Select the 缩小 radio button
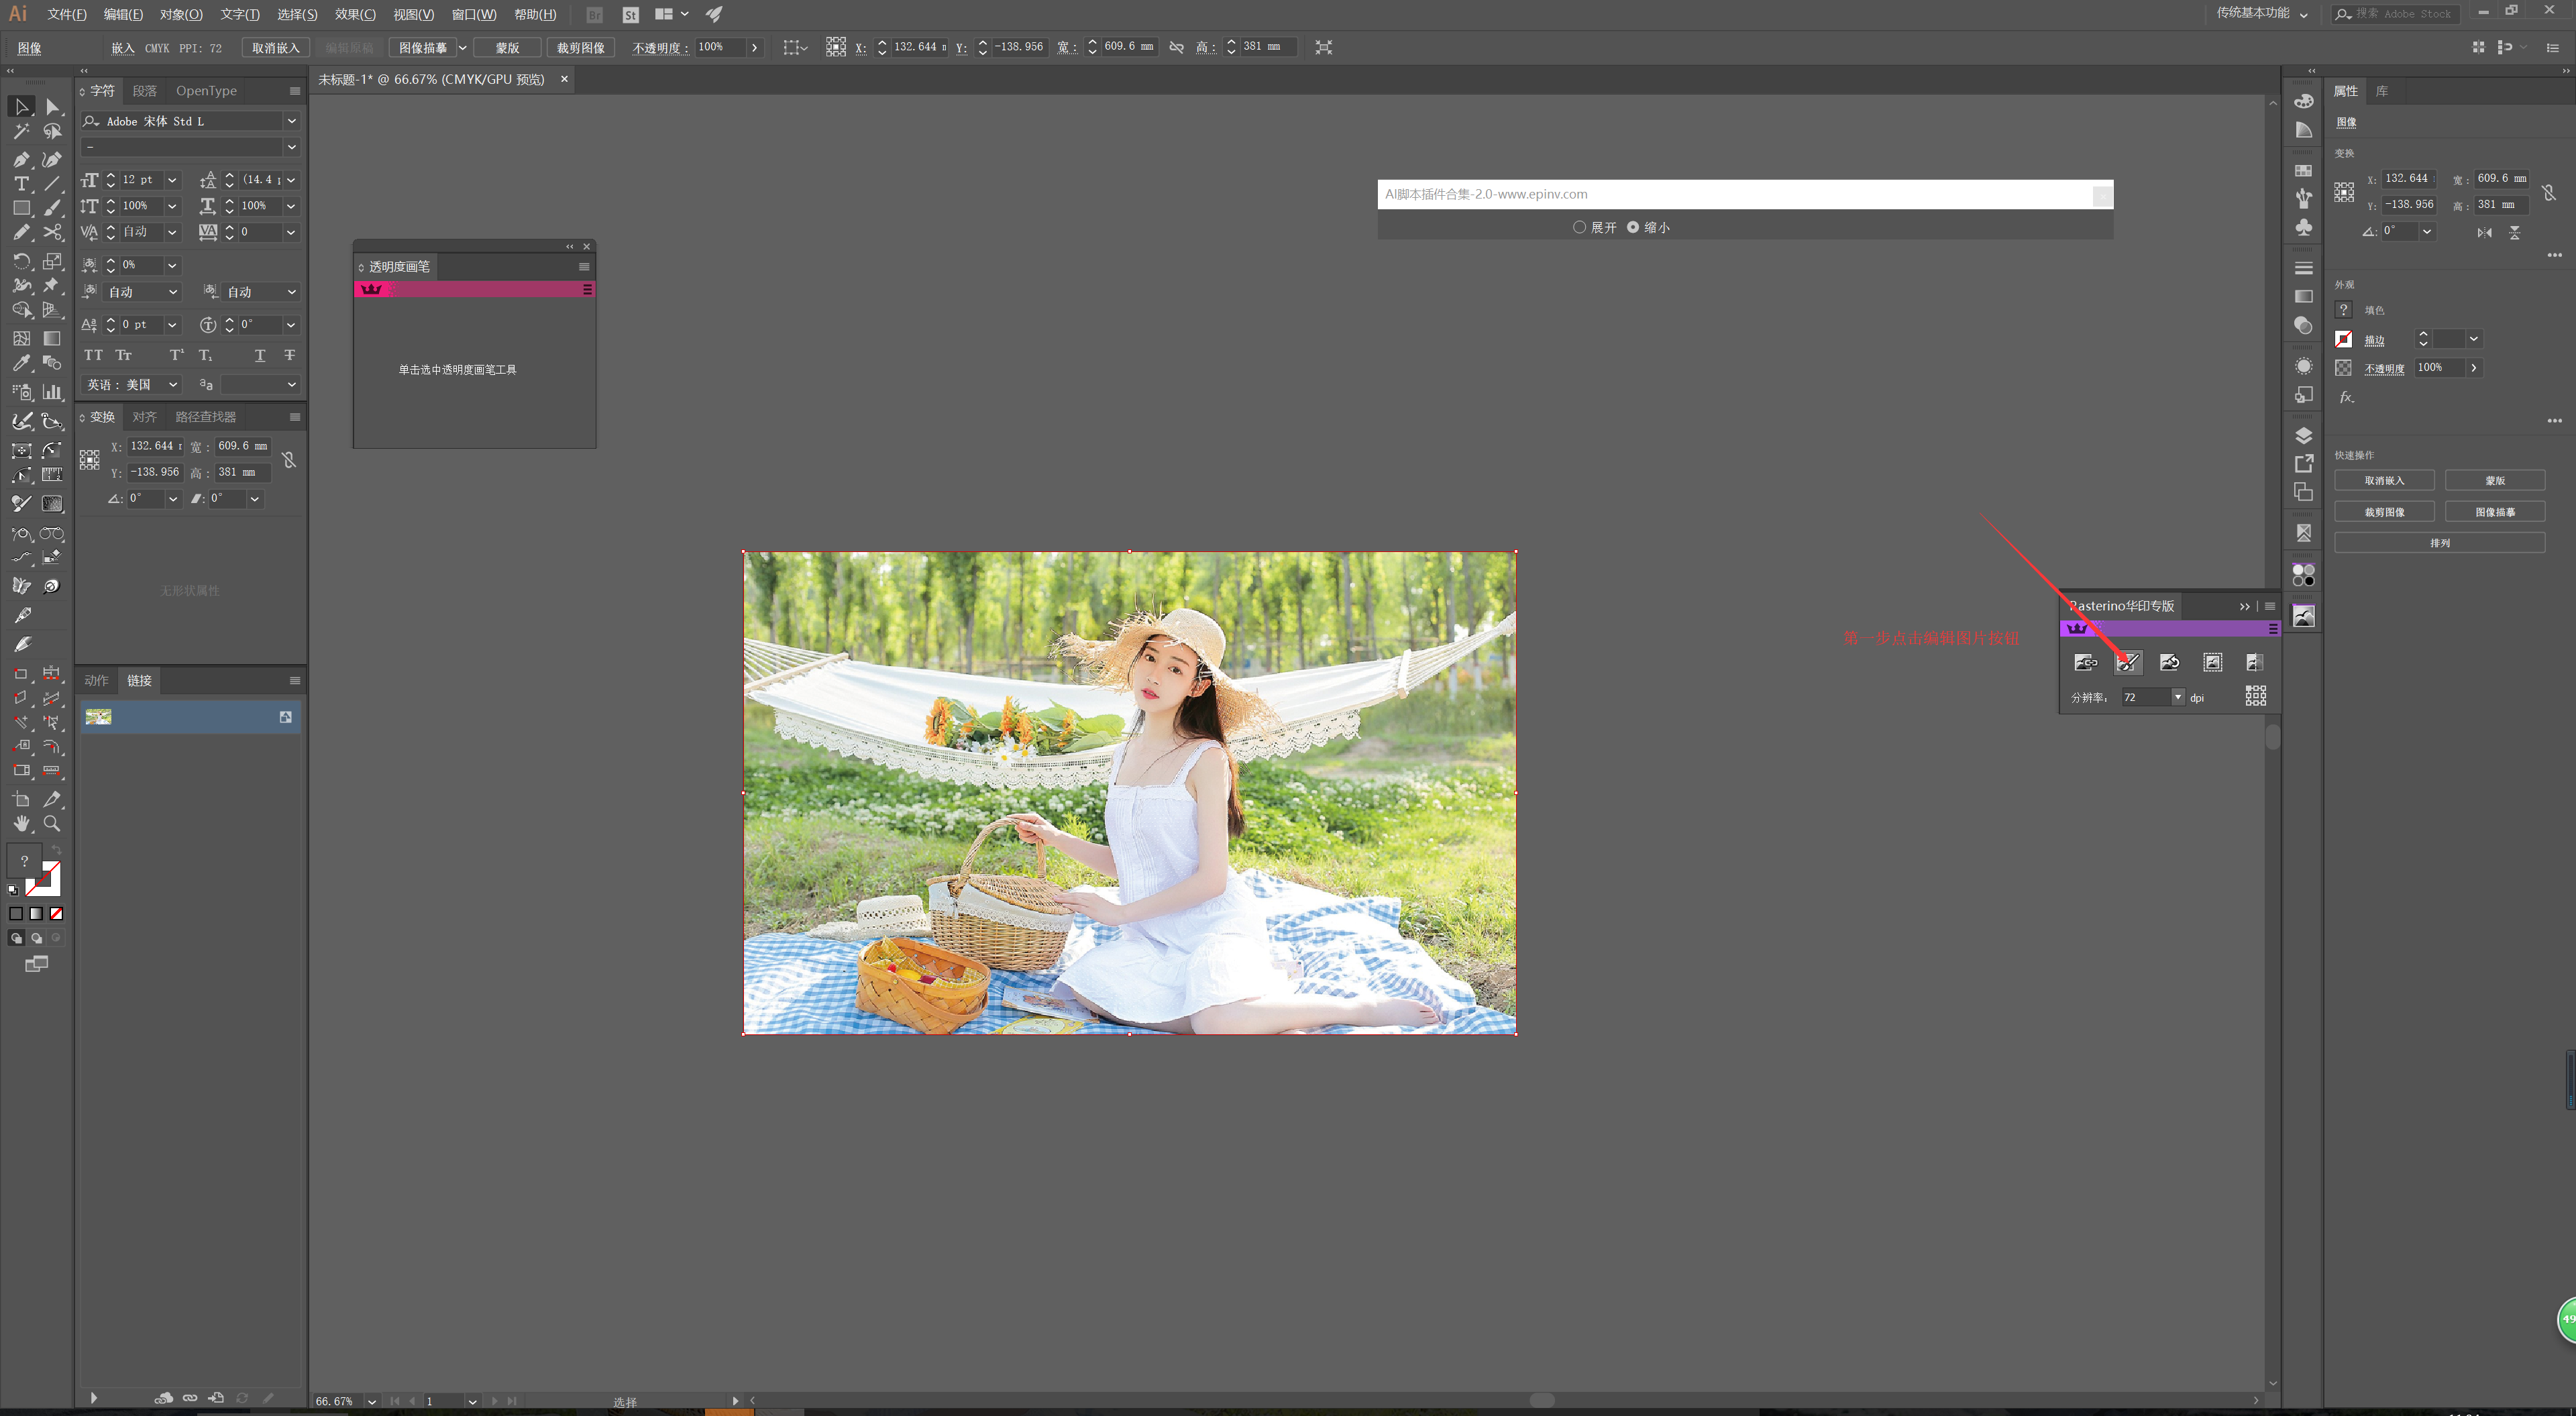This screenshot has width=2576, height=1416. (1633, 227)
